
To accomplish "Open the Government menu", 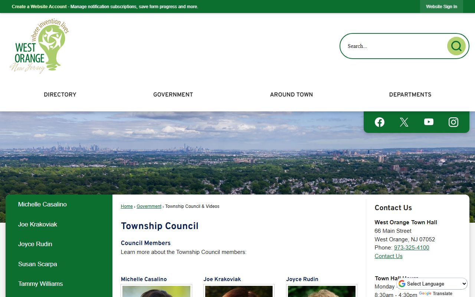I will click(x=173, y=95).
